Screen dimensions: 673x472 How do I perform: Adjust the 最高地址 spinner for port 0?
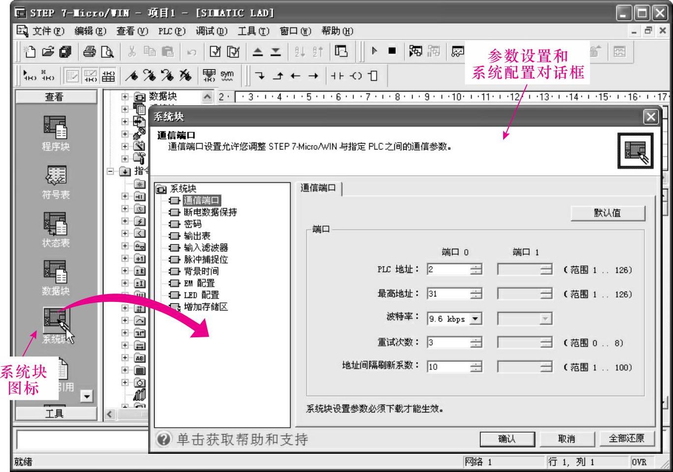point(476,294)
